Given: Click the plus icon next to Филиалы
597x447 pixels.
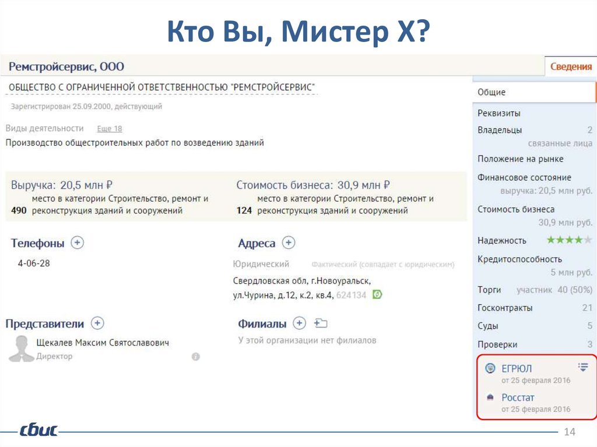Looking at the screenshot, I should pyautogui.click(x=299, y=323).
